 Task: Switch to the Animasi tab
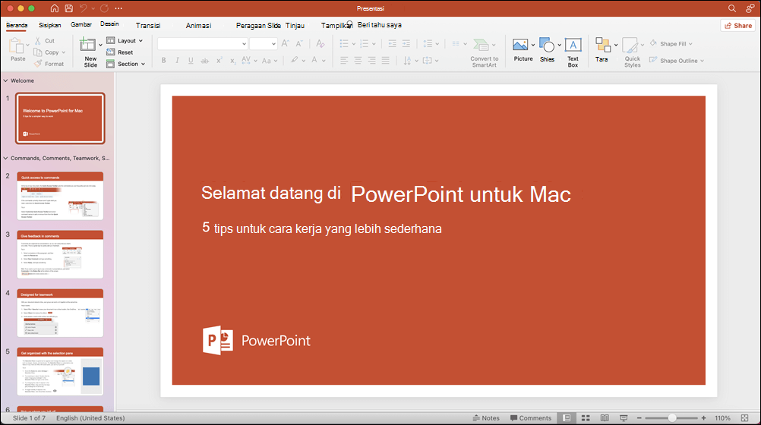coord(198,25)
